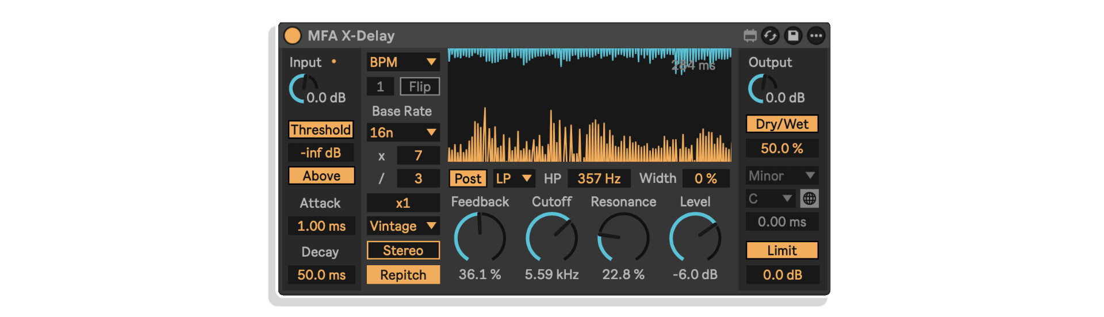
Task: Click the Decay 50.0 ms field
Action: click(x=321, y=274)
